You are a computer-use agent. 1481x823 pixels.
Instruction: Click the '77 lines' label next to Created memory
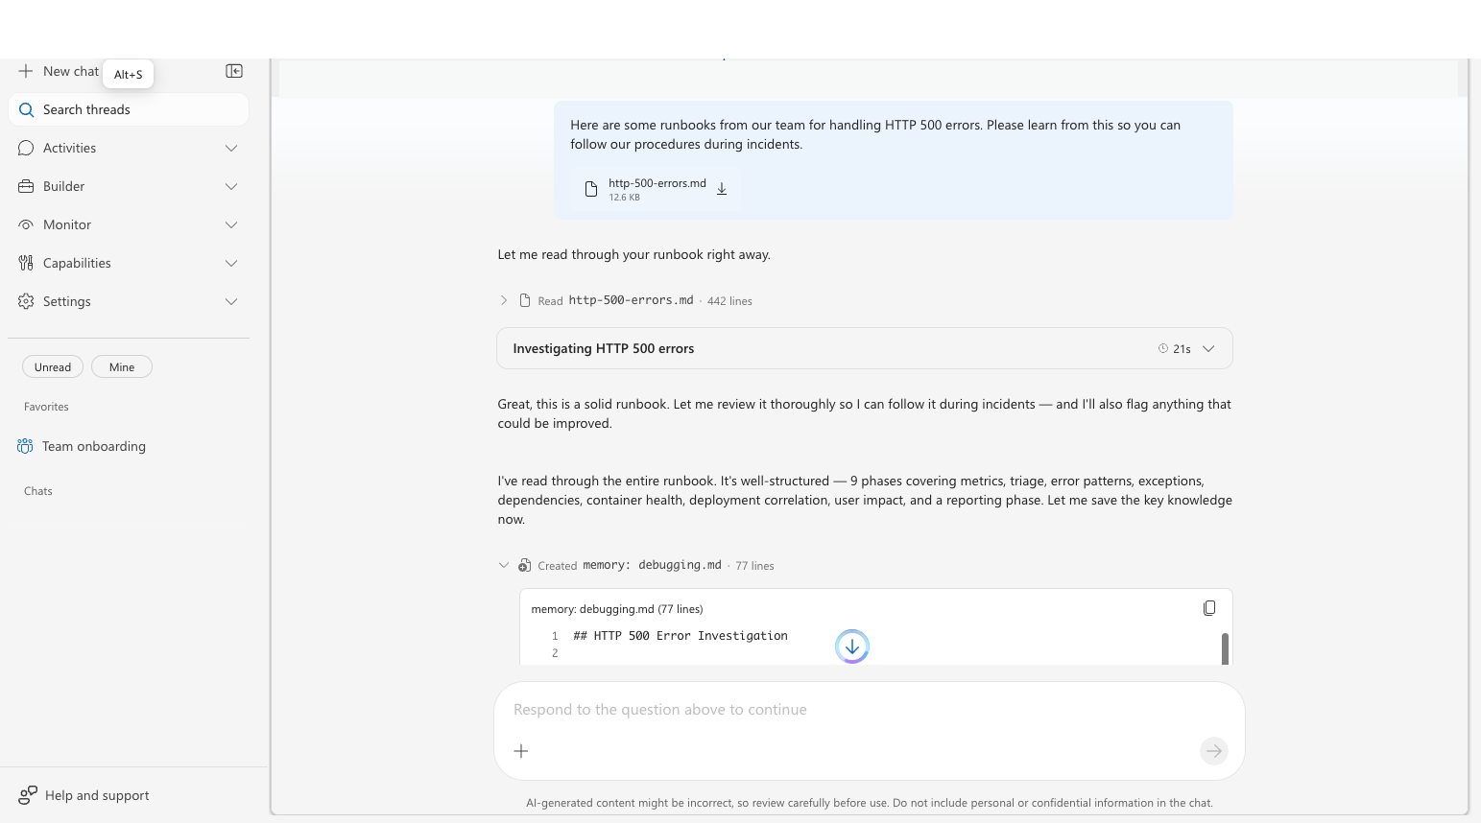(754, 566)
